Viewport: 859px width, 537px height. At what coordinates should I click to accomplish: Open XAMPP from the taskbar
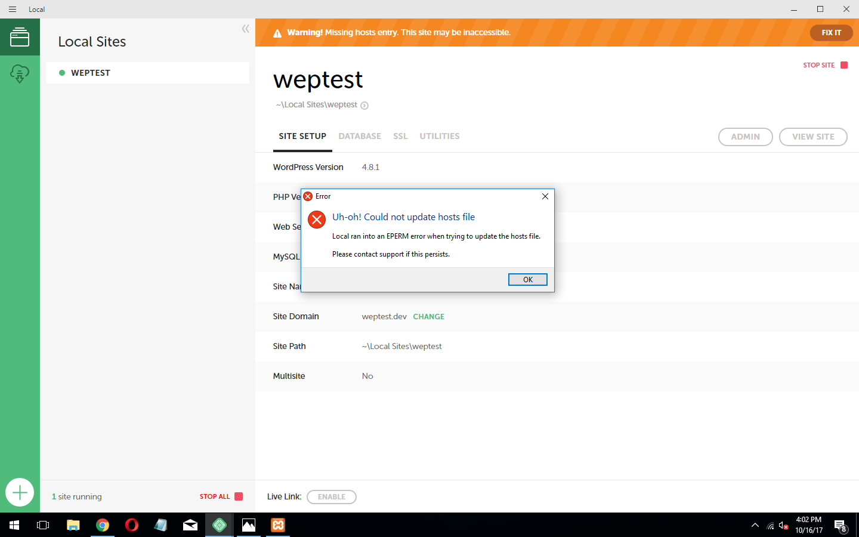pos(278,525)
